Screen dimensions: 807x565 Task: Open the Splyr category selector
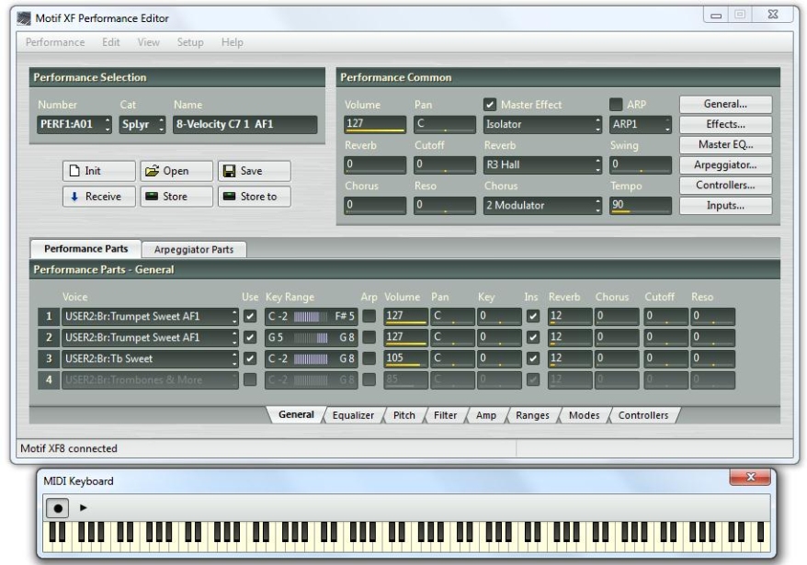click(x=142, y=124)
